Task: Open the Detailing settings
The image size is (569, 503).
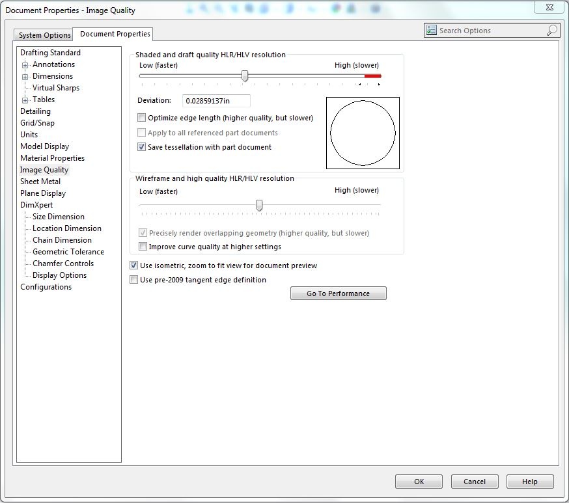Action: pyautogui.click(x=35, y=111)
